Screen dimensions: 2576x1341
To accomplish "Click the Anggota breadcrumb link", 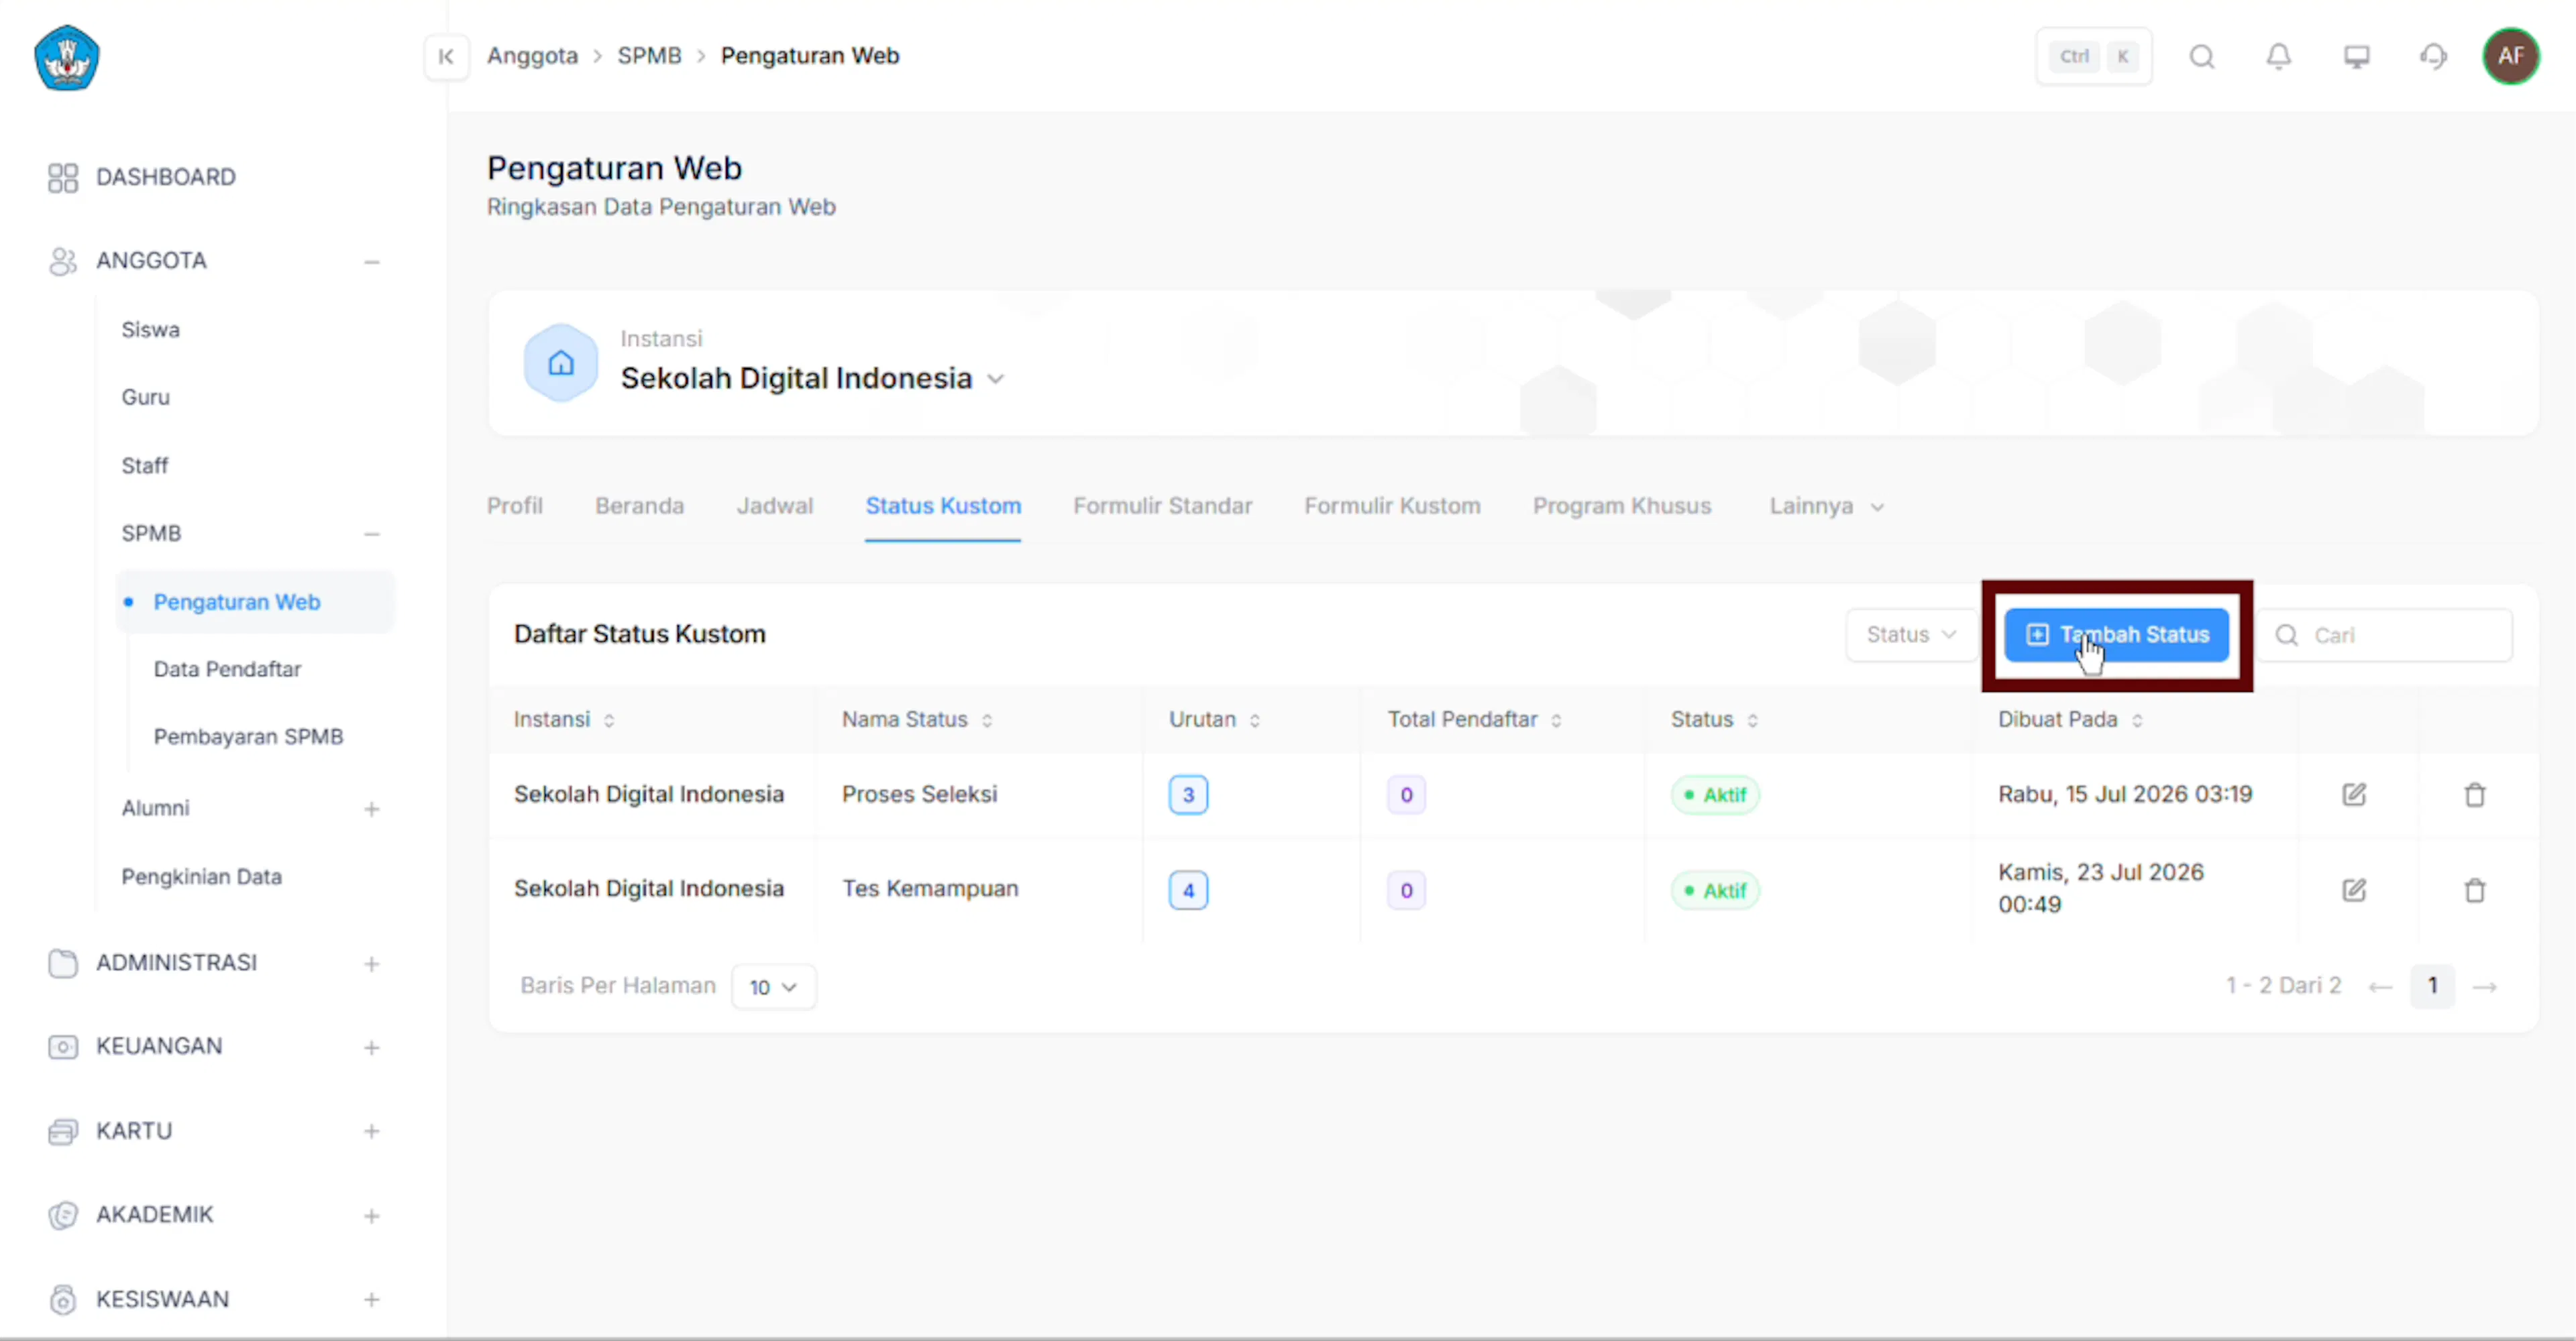I will 532,56.
